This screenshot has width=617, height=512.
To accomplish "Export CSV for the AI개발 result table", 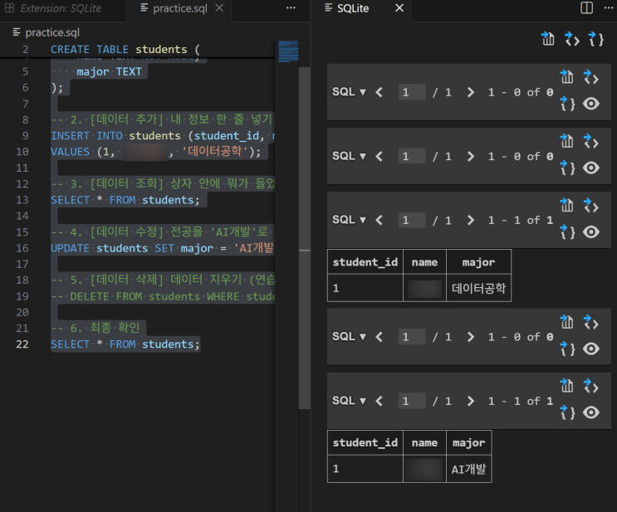I will [566, 386].
